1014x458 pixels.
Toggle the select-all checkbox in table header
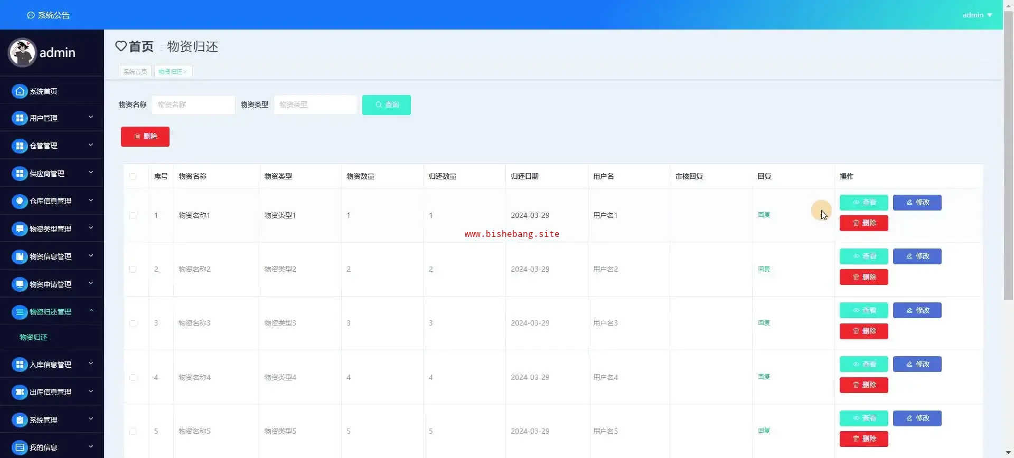(x=133, y=177)
